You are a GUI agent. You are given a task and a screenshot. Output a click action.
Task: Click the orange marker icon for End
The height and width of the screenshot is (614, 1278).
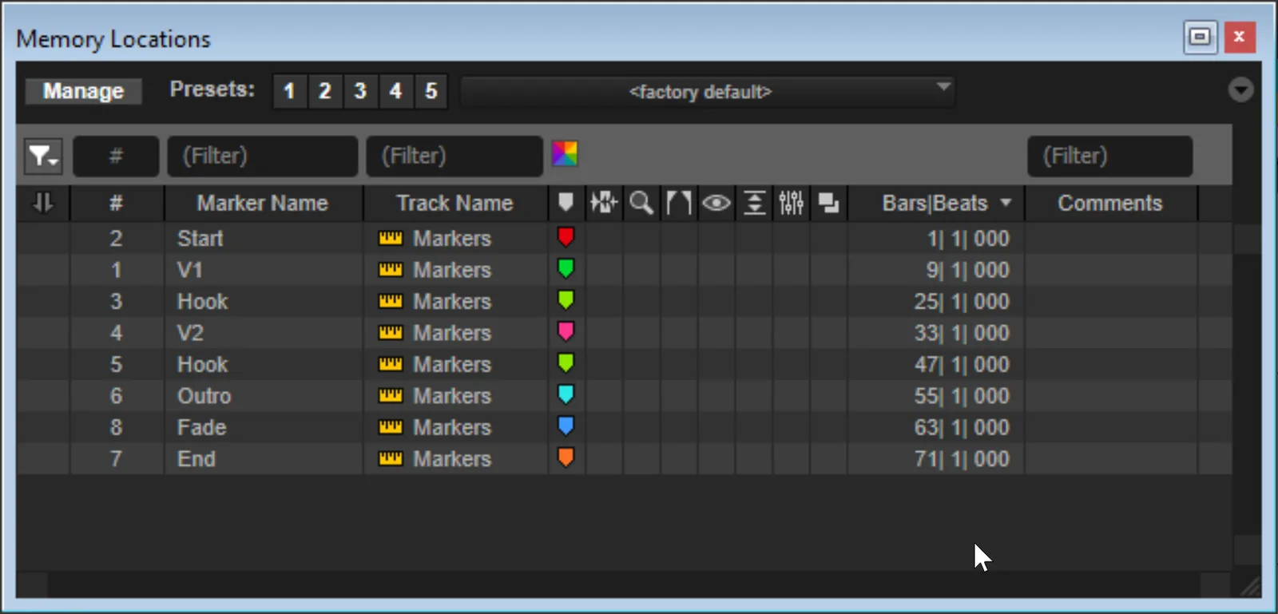(x=566, y=458)
